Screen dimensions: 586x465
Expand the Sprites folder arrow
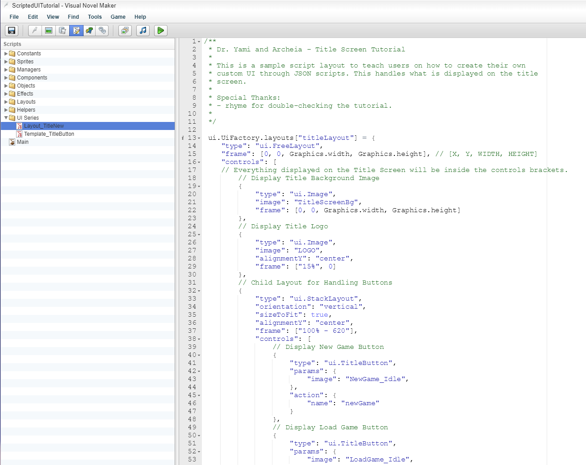(x=6, y=62)
